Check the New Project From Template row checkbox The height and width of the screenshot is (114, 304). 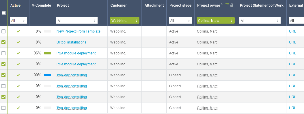[3, 31]
